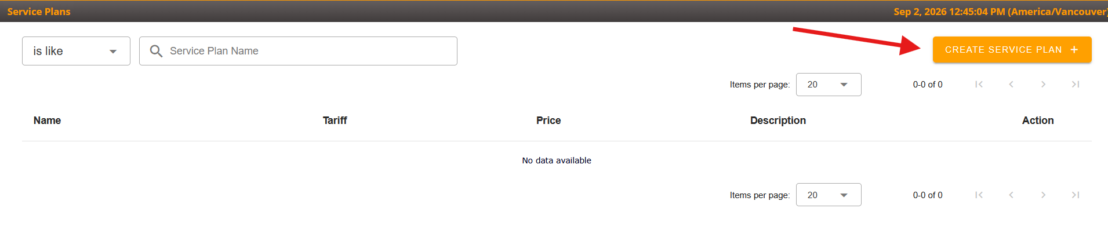1108x241 pixels.
Task: Go to last page in bottom pagination
Action: 1076,195
